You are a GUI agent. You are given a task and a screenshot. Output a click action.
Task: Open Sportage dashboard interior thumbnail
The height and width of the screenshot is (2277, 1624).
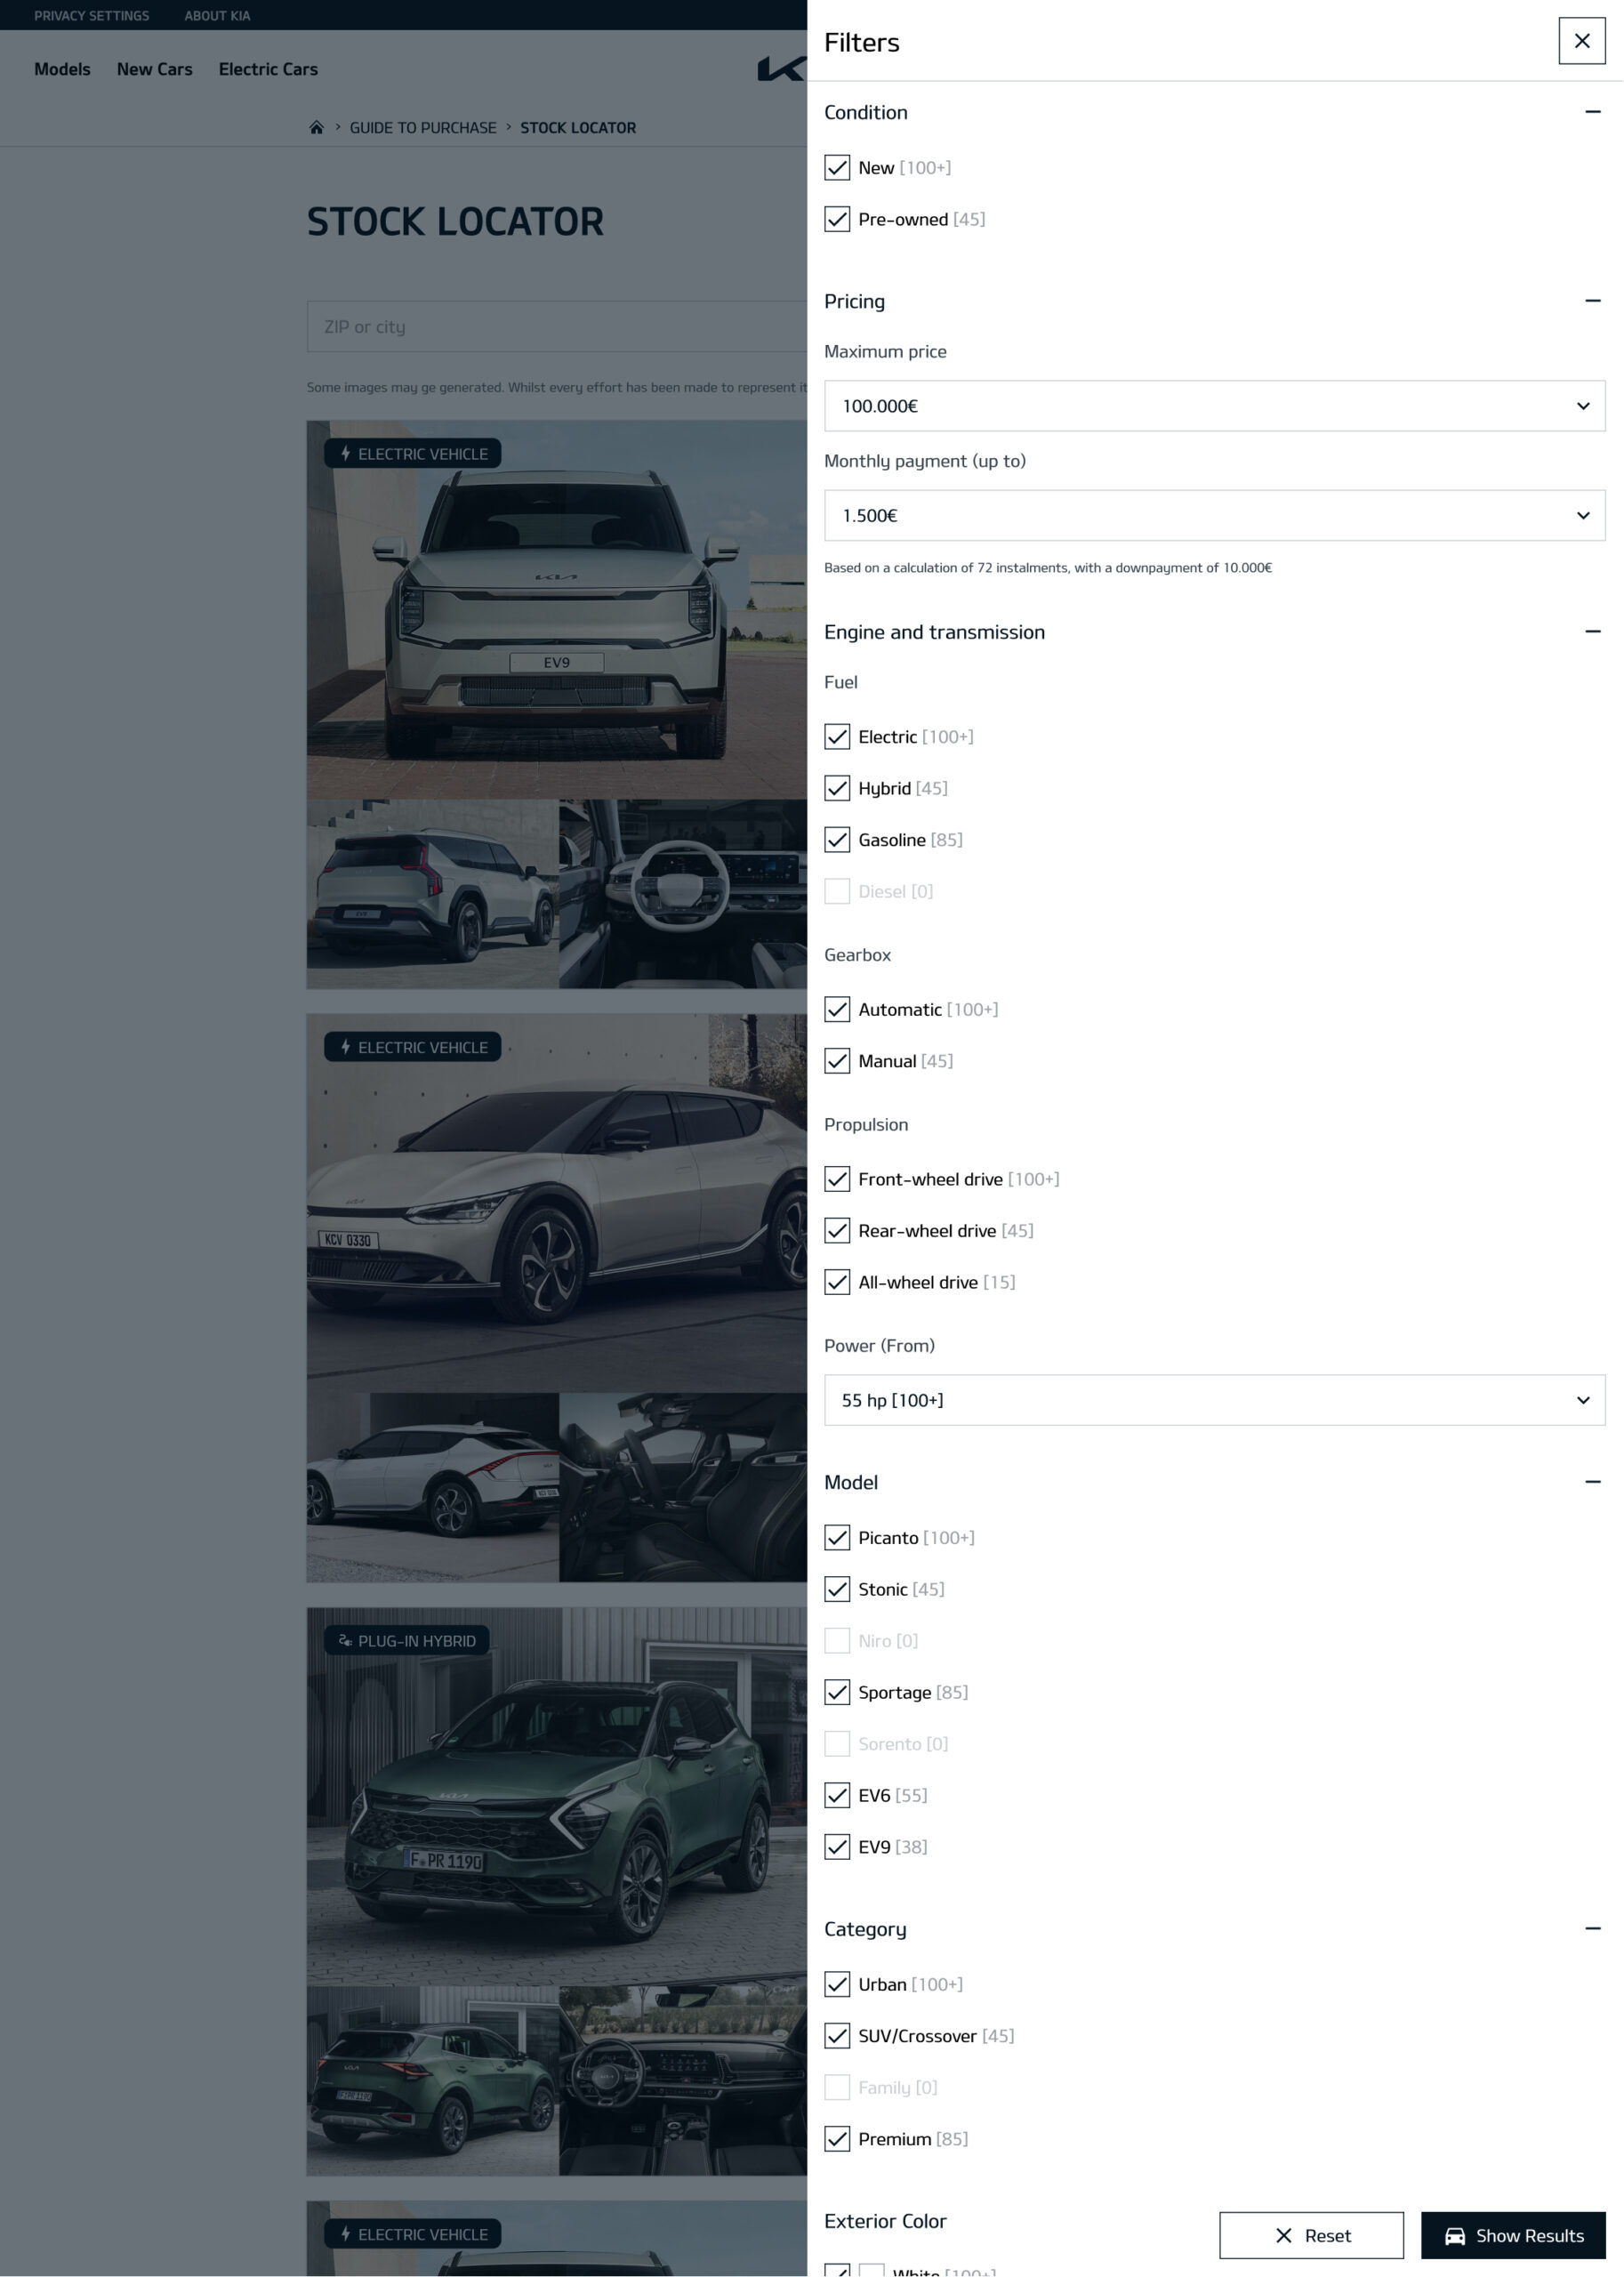tap(683, 2081)
